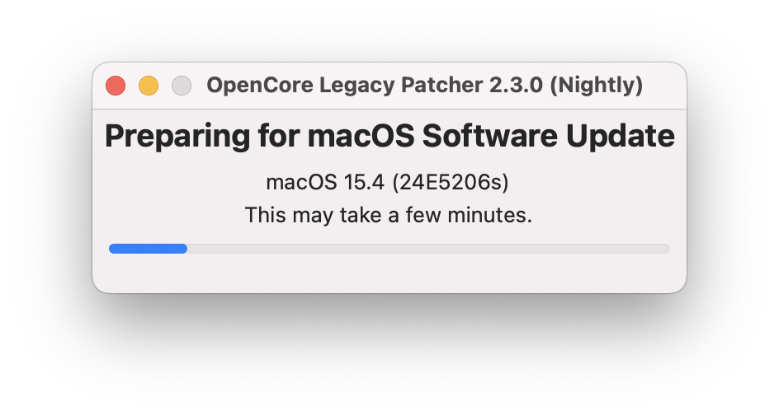Close the OpenCore Legacy Patcher window
This screenshot has height=415, width=779.
[x=116, y=86]
